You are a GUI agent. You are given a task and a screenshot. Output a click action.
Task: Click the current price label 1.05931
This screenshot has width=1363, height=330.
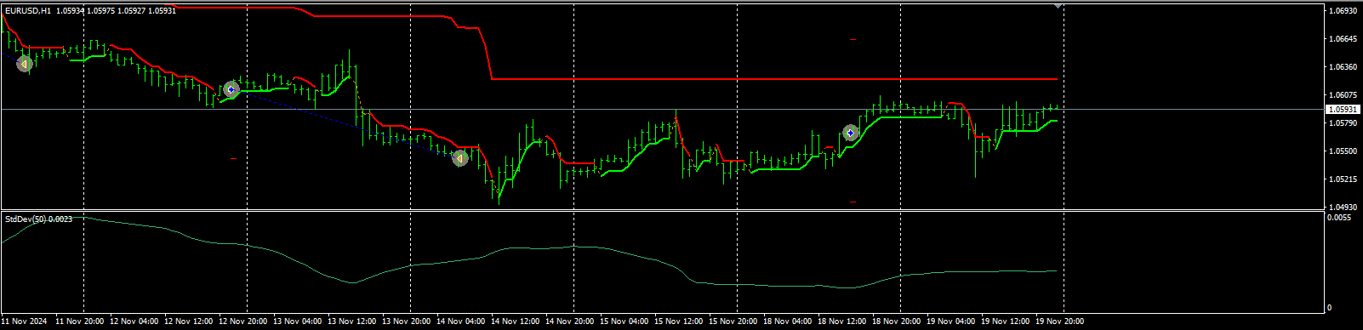coord(1343,110)
